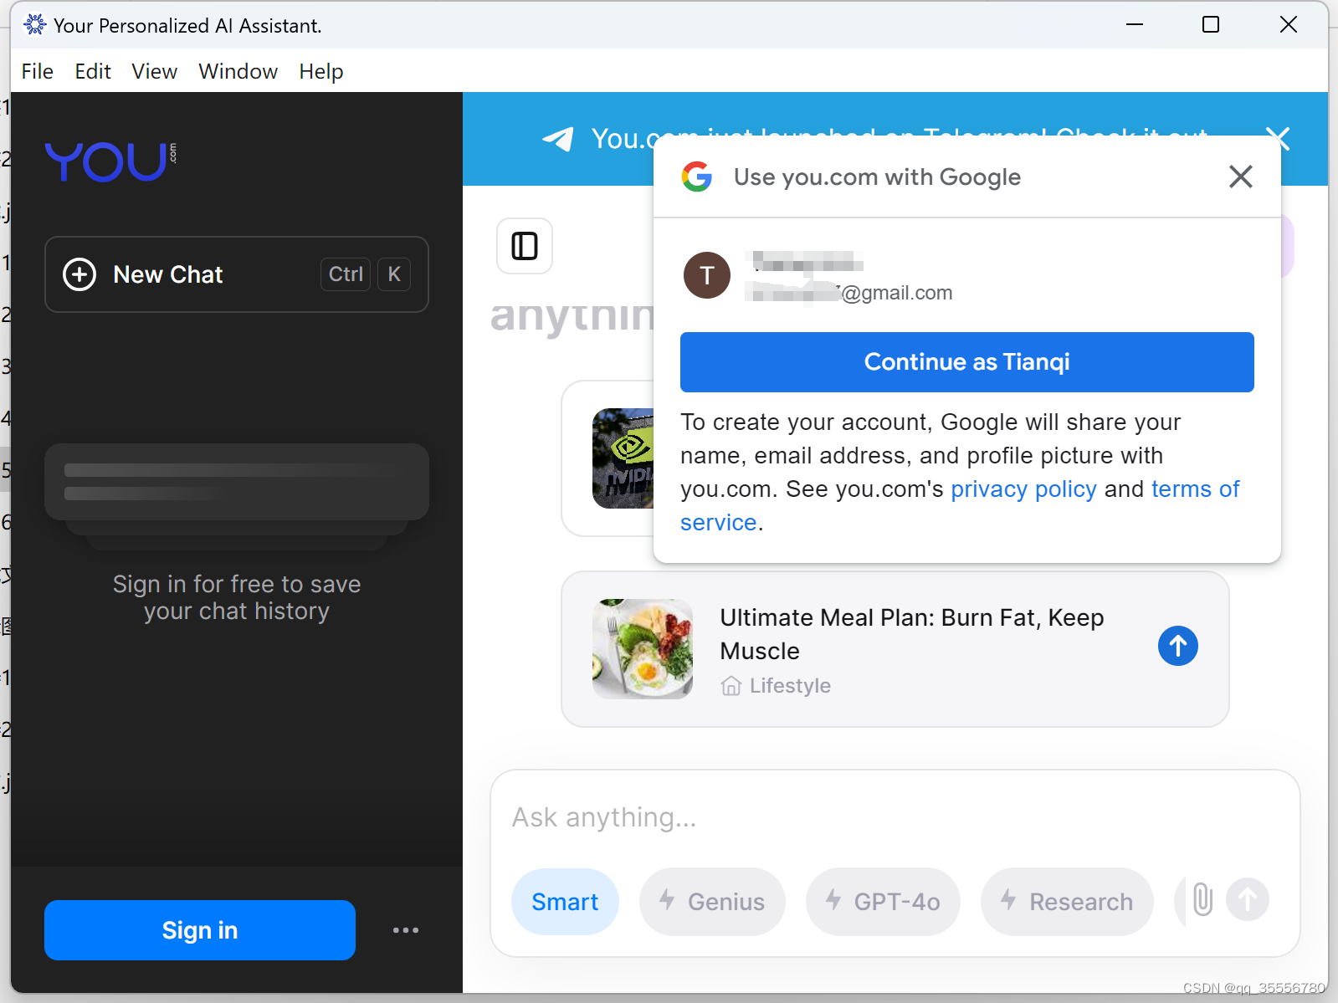Send the Ultimate Meal Plan prompt arrow
Image resolution: width=1338 pixels, height=1003 pixels.
coord(1177,646)
